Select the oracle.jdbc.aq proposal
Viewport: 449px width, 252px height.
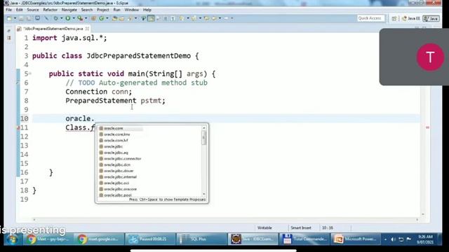116,153
